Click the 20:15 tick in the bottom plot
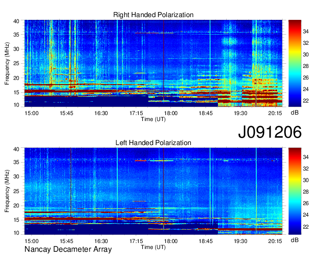The width and height of the screenshot is (314, 255). 275,241
